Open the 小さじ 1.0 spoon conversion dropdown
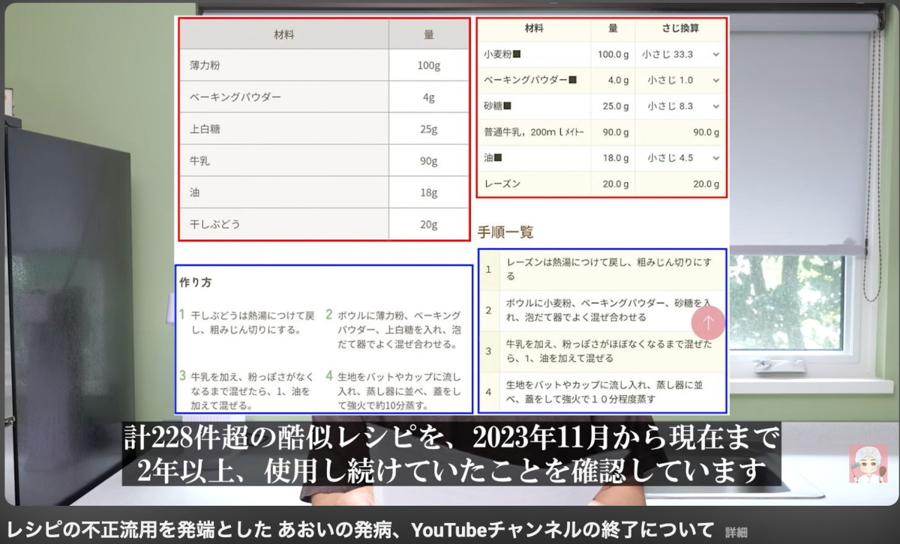Screen dimensions: 900x544 tap(680, 80)
